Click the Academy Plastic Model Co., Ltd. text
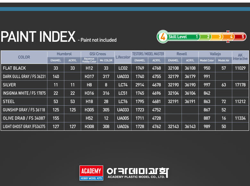Viewport: 250px width, 186px height. point(136,177)
